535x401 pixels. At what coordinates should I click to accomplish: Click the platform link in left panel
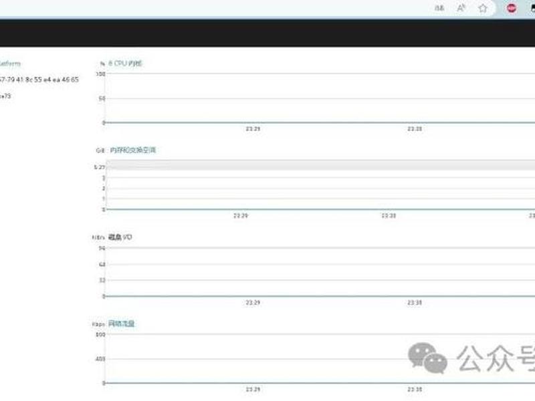(10, 63)
